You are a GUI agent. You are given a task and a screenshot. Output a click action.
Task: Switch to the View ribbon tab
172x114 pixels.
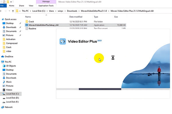tap(31, 6)
